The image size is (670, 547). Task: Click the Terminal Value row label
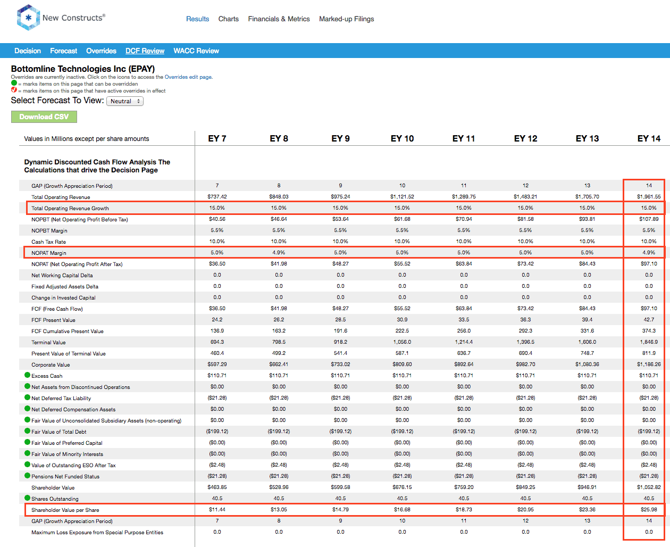(48, 342)
